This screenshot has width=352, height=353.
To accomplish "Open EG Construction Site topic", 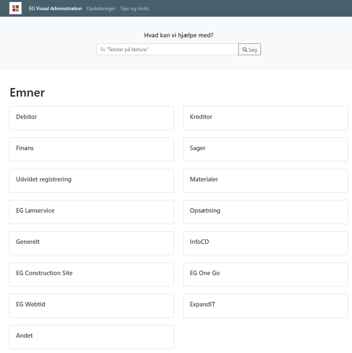I will (x=91, y=274).
